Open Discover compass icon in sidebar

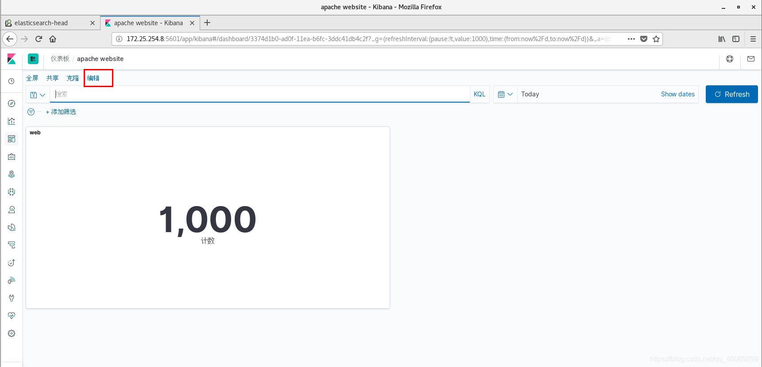click(12, 103)
